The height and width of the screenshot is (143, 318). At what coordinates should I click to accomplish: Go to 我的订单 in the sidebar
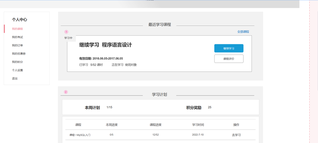tap(17, 45)
